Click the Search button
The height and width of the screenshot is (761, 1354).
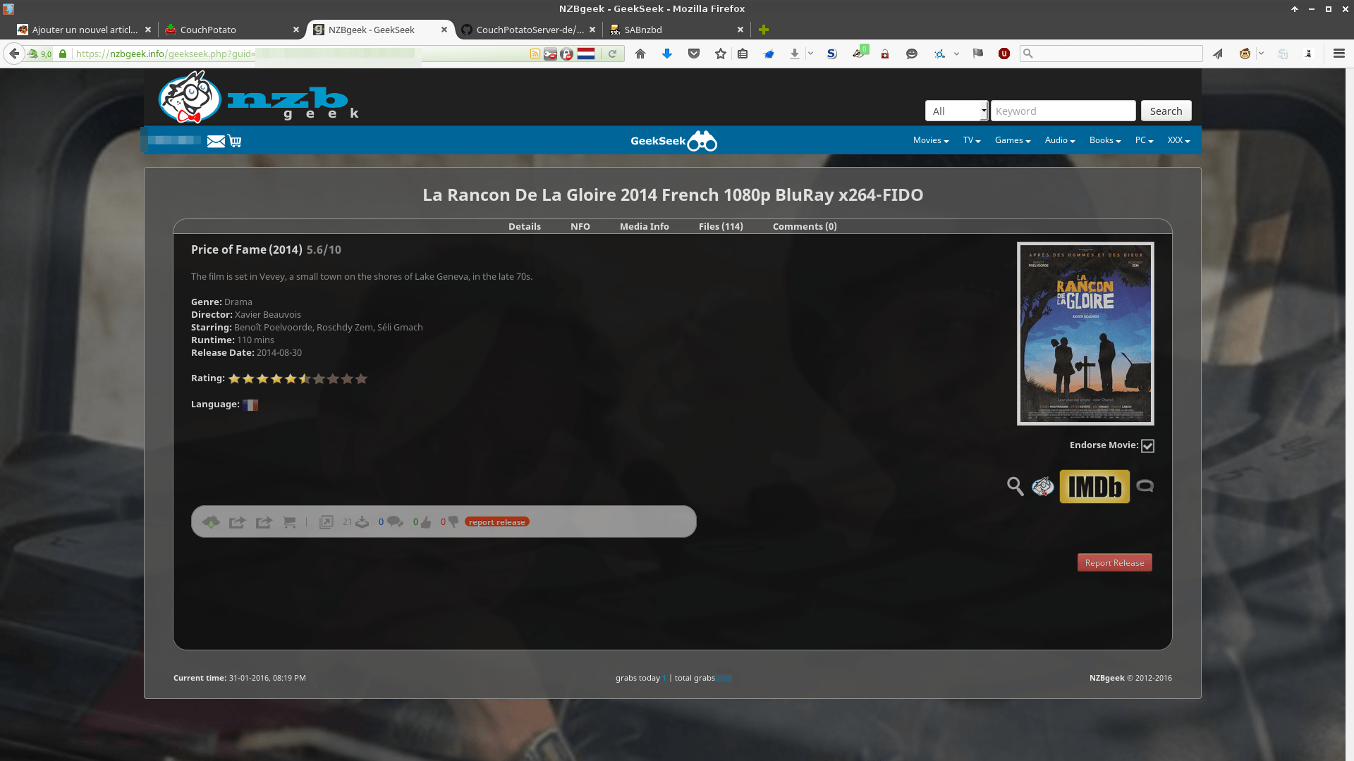pos(1166,111)
